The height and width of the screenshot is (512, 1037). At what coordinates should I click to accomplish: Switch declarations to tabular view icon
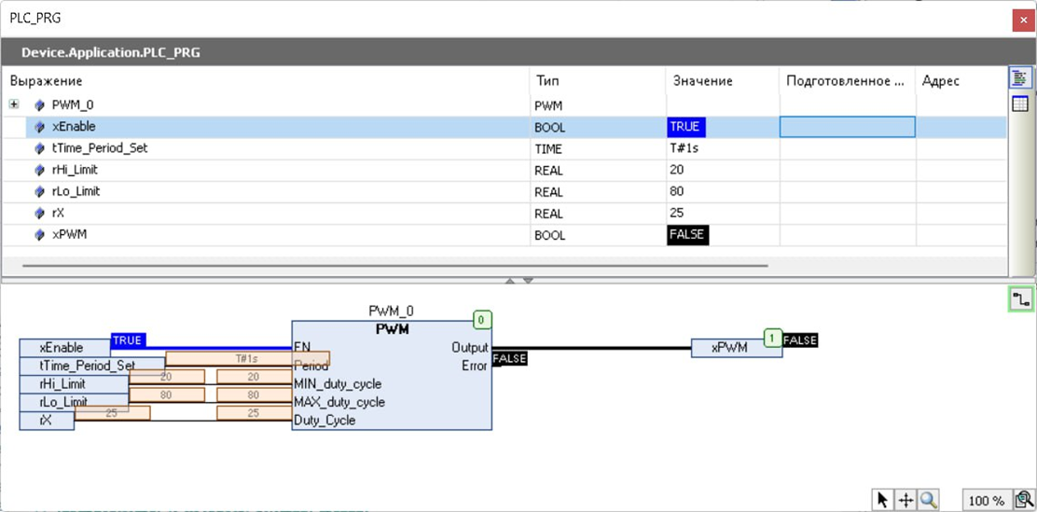pyautogui.click(x=1020, y=104)
